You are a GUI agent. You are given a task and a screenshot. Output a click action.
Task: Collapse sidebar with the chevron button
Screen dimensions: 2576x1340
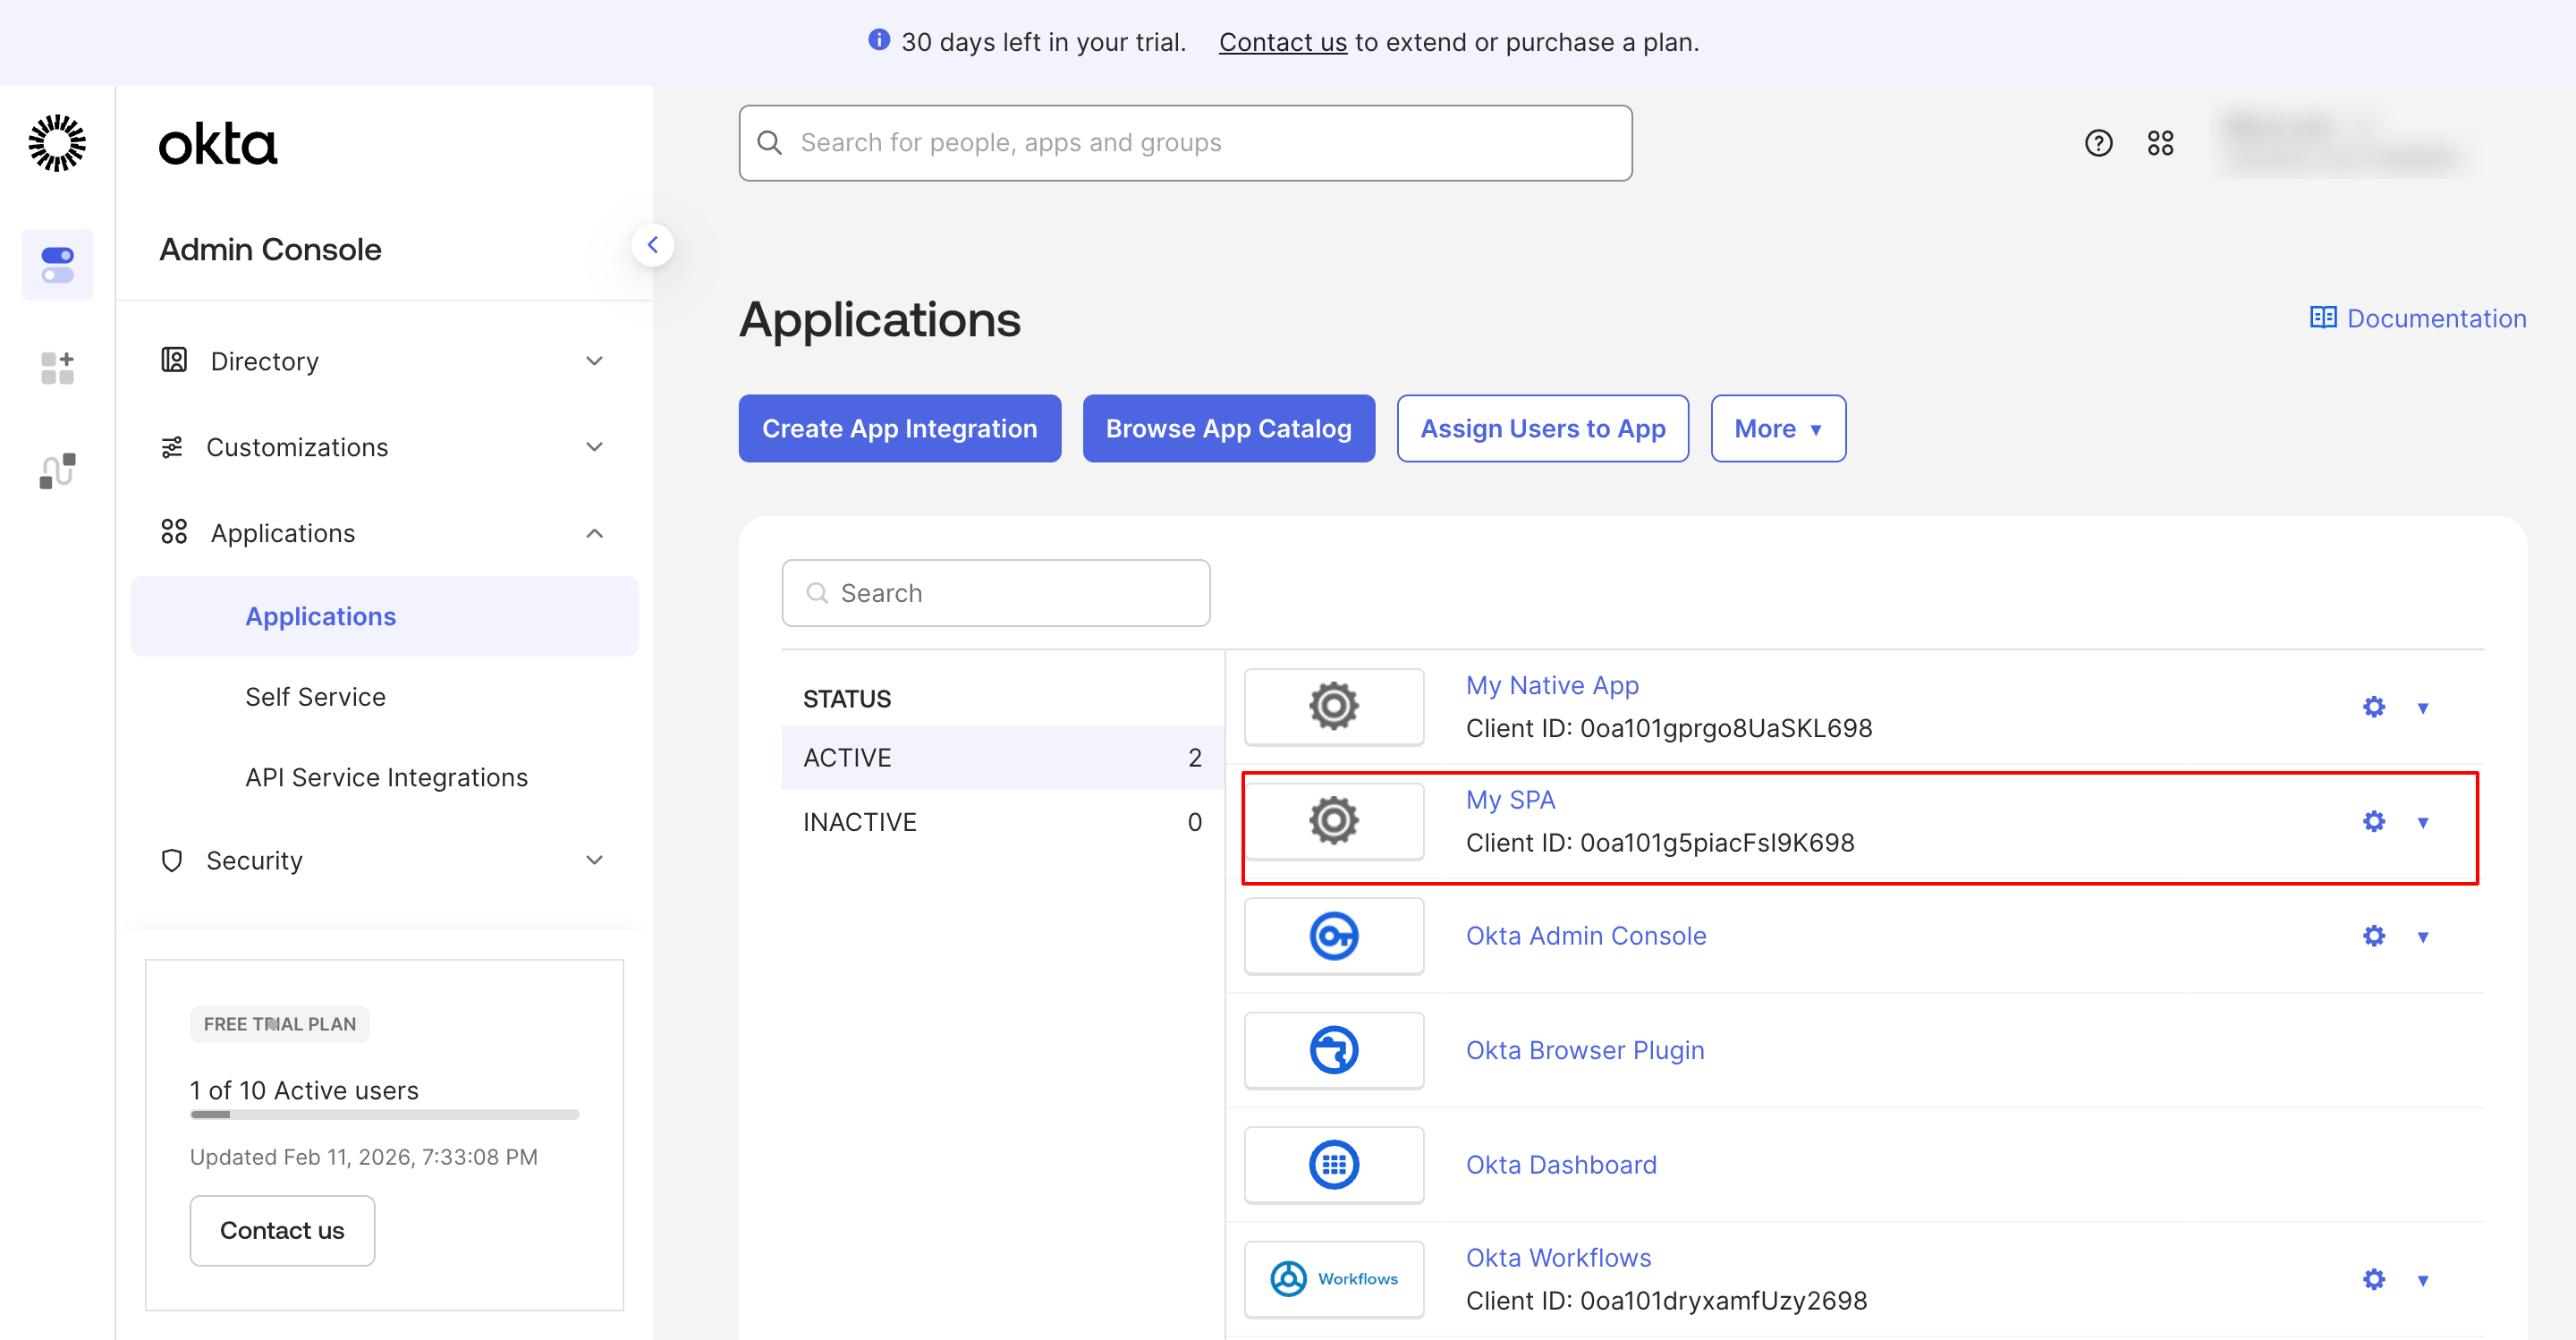pyautogui.click(x=652, y=245)
